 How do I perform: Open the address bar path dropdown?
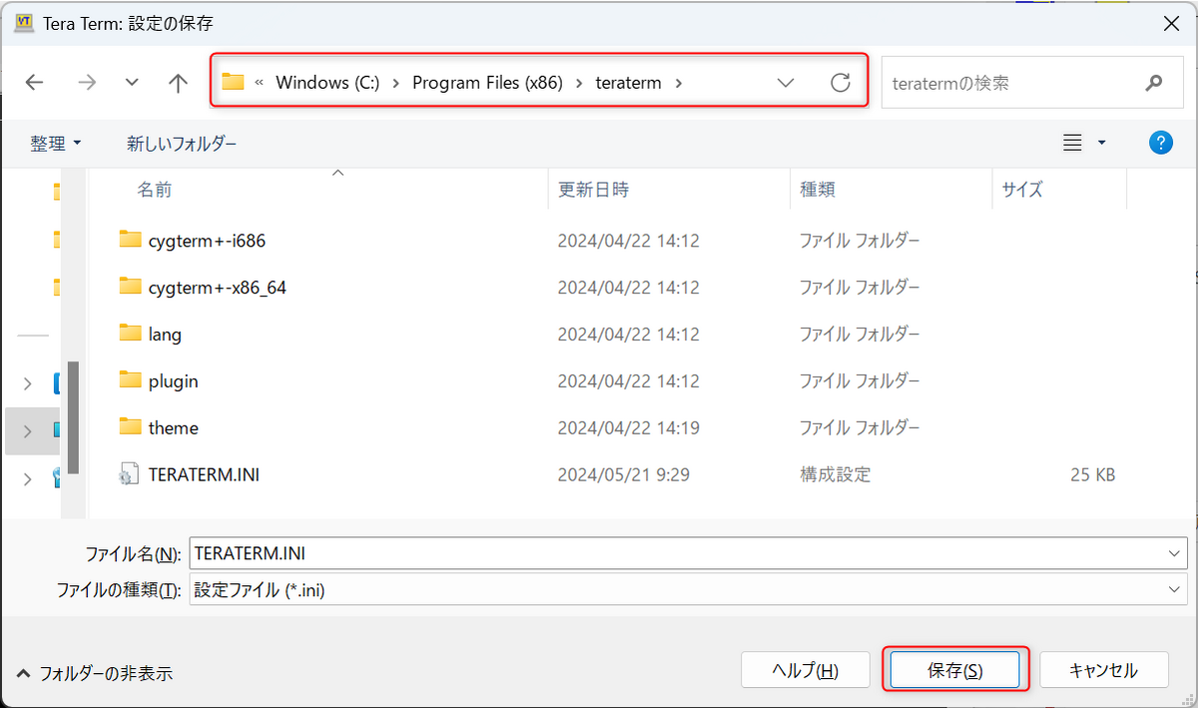786,82
